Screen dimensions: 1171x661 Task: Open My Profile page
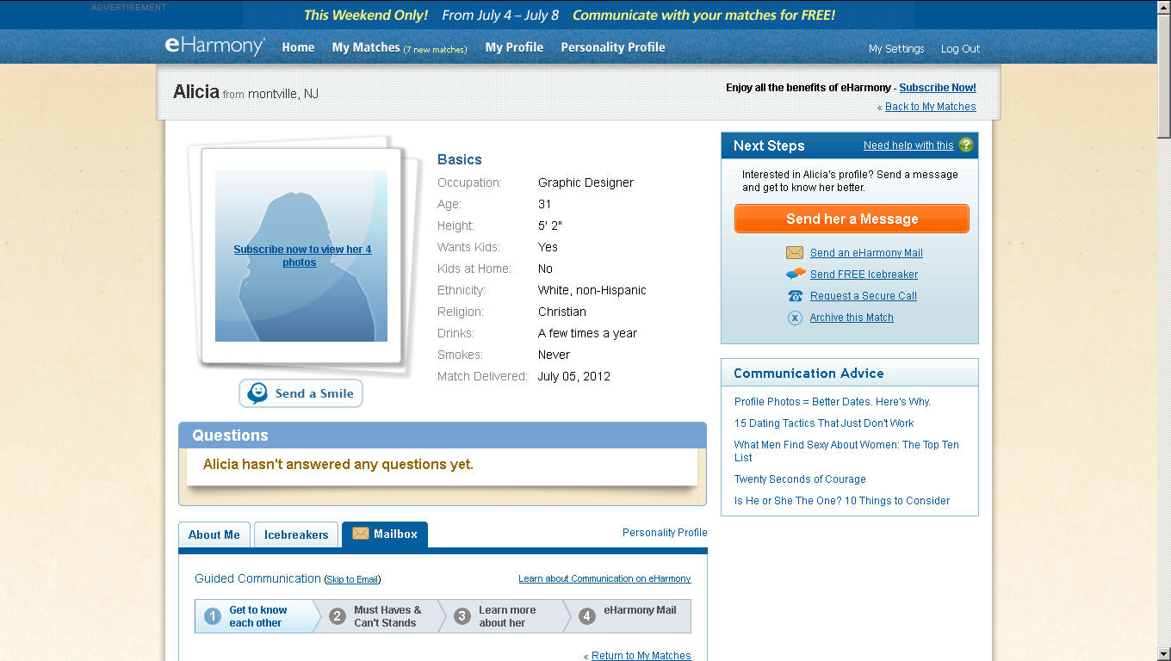click(514, 47)
